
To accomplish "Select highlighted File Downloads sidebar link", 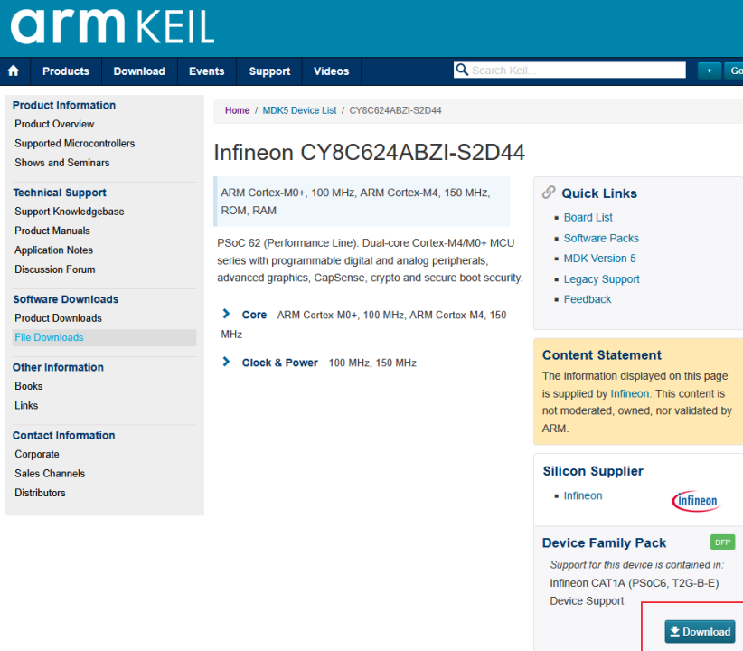I will [104, 337].
